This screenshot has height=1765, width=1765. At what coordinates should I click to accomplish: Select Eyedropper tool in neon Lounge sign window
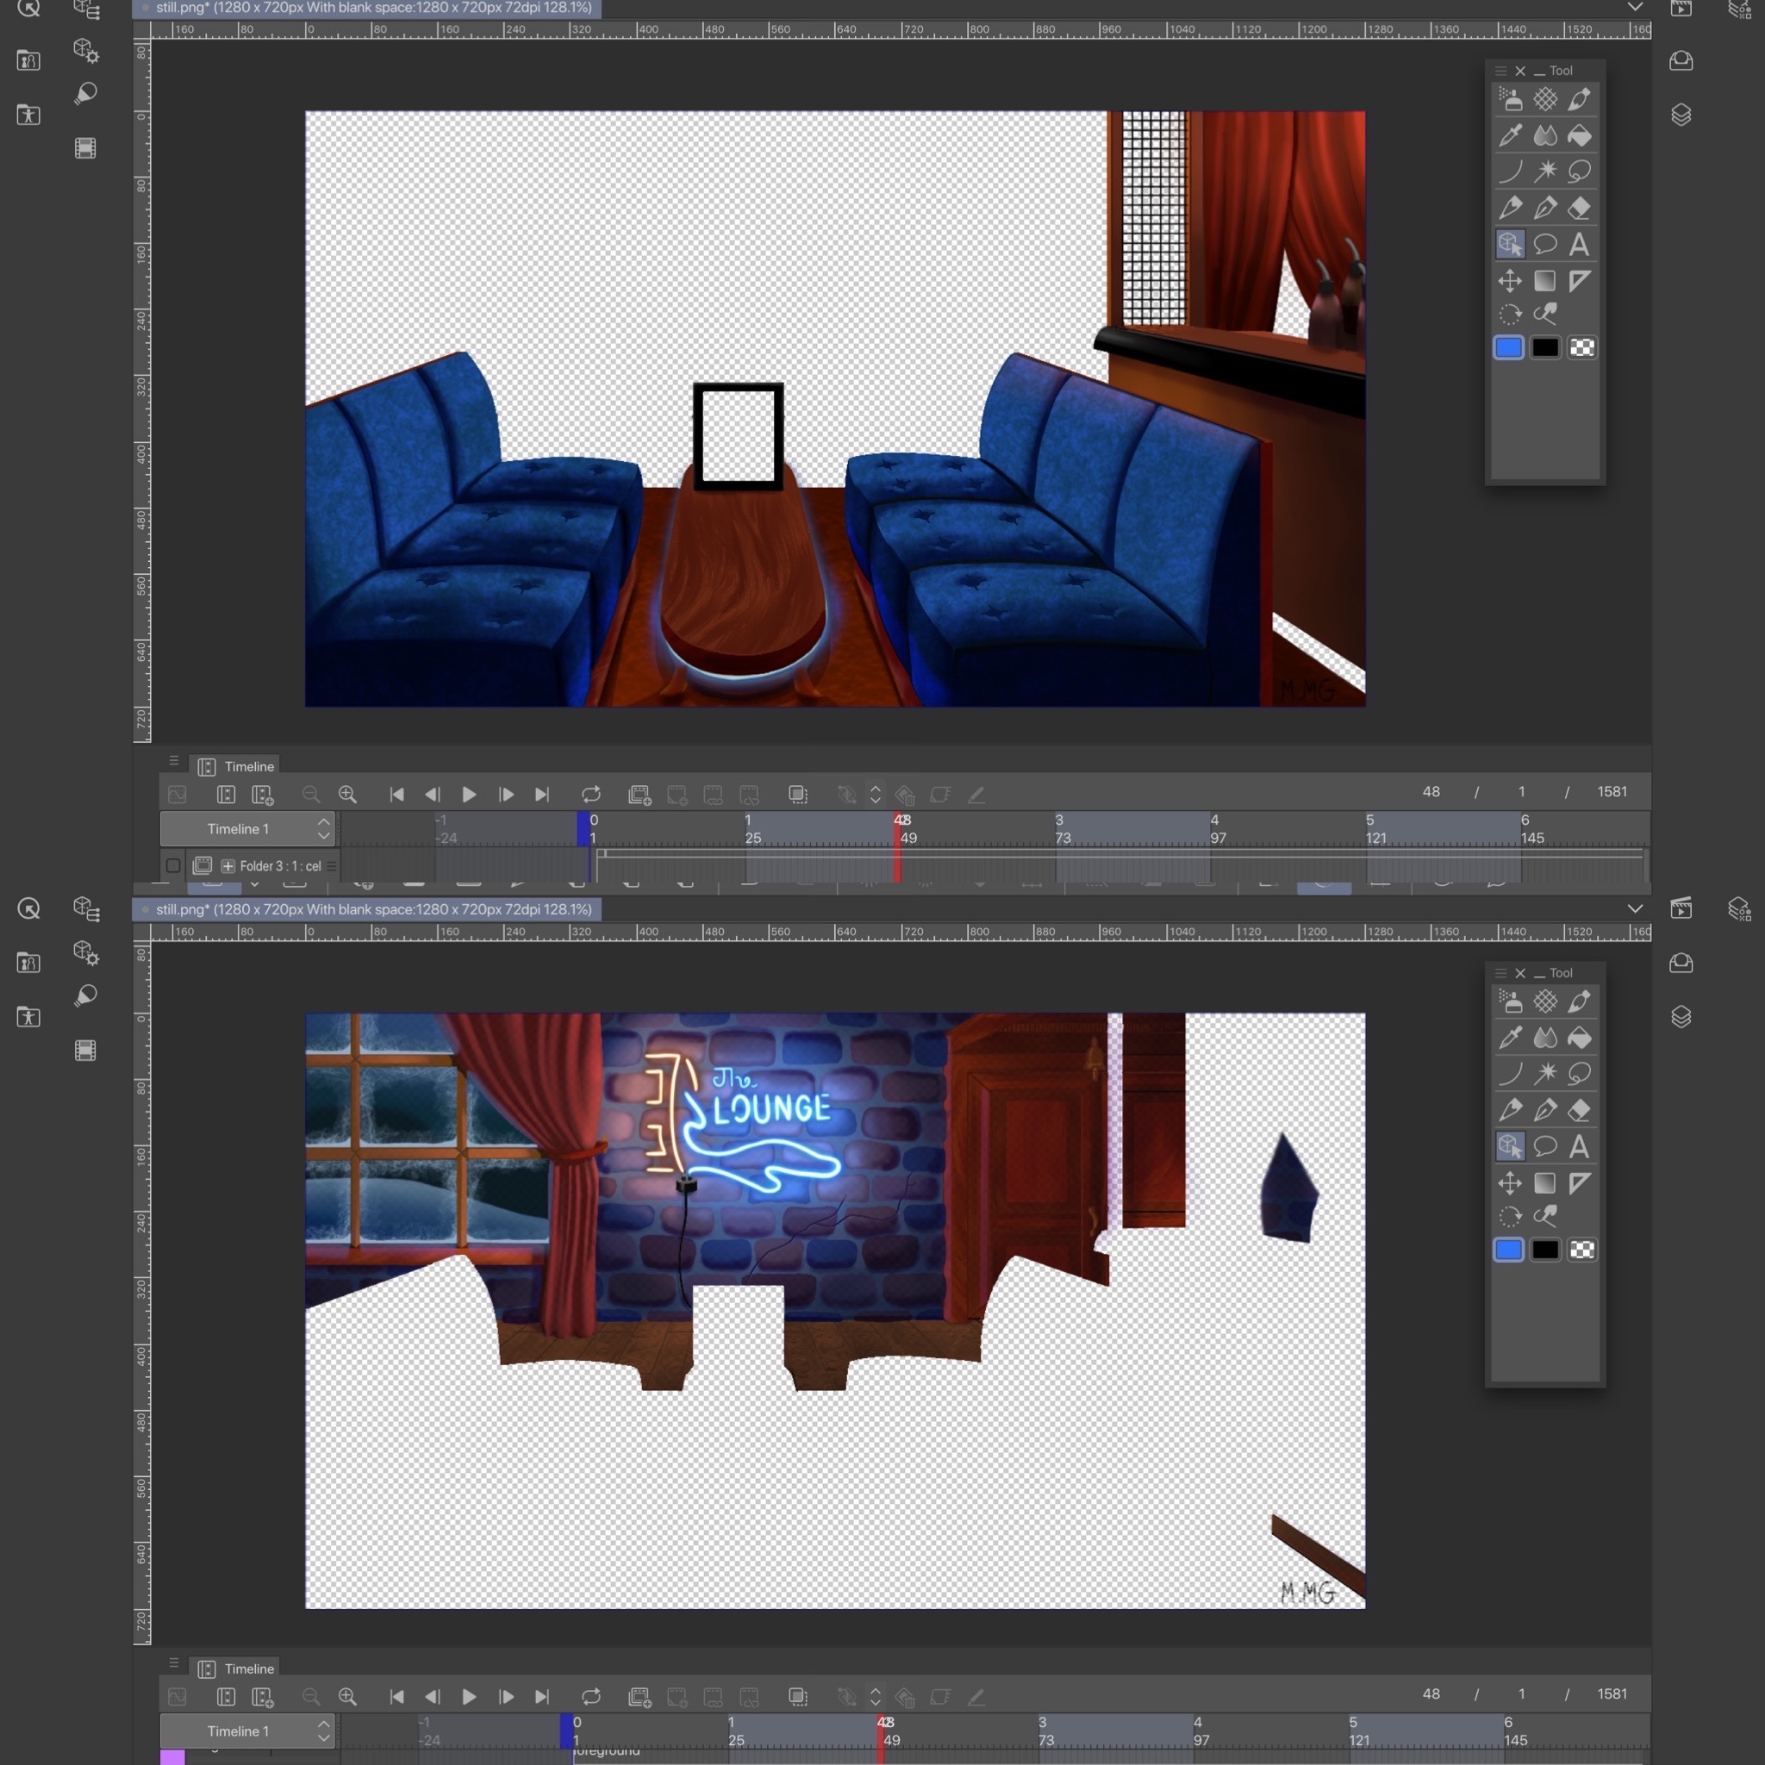(1510, 1038)
